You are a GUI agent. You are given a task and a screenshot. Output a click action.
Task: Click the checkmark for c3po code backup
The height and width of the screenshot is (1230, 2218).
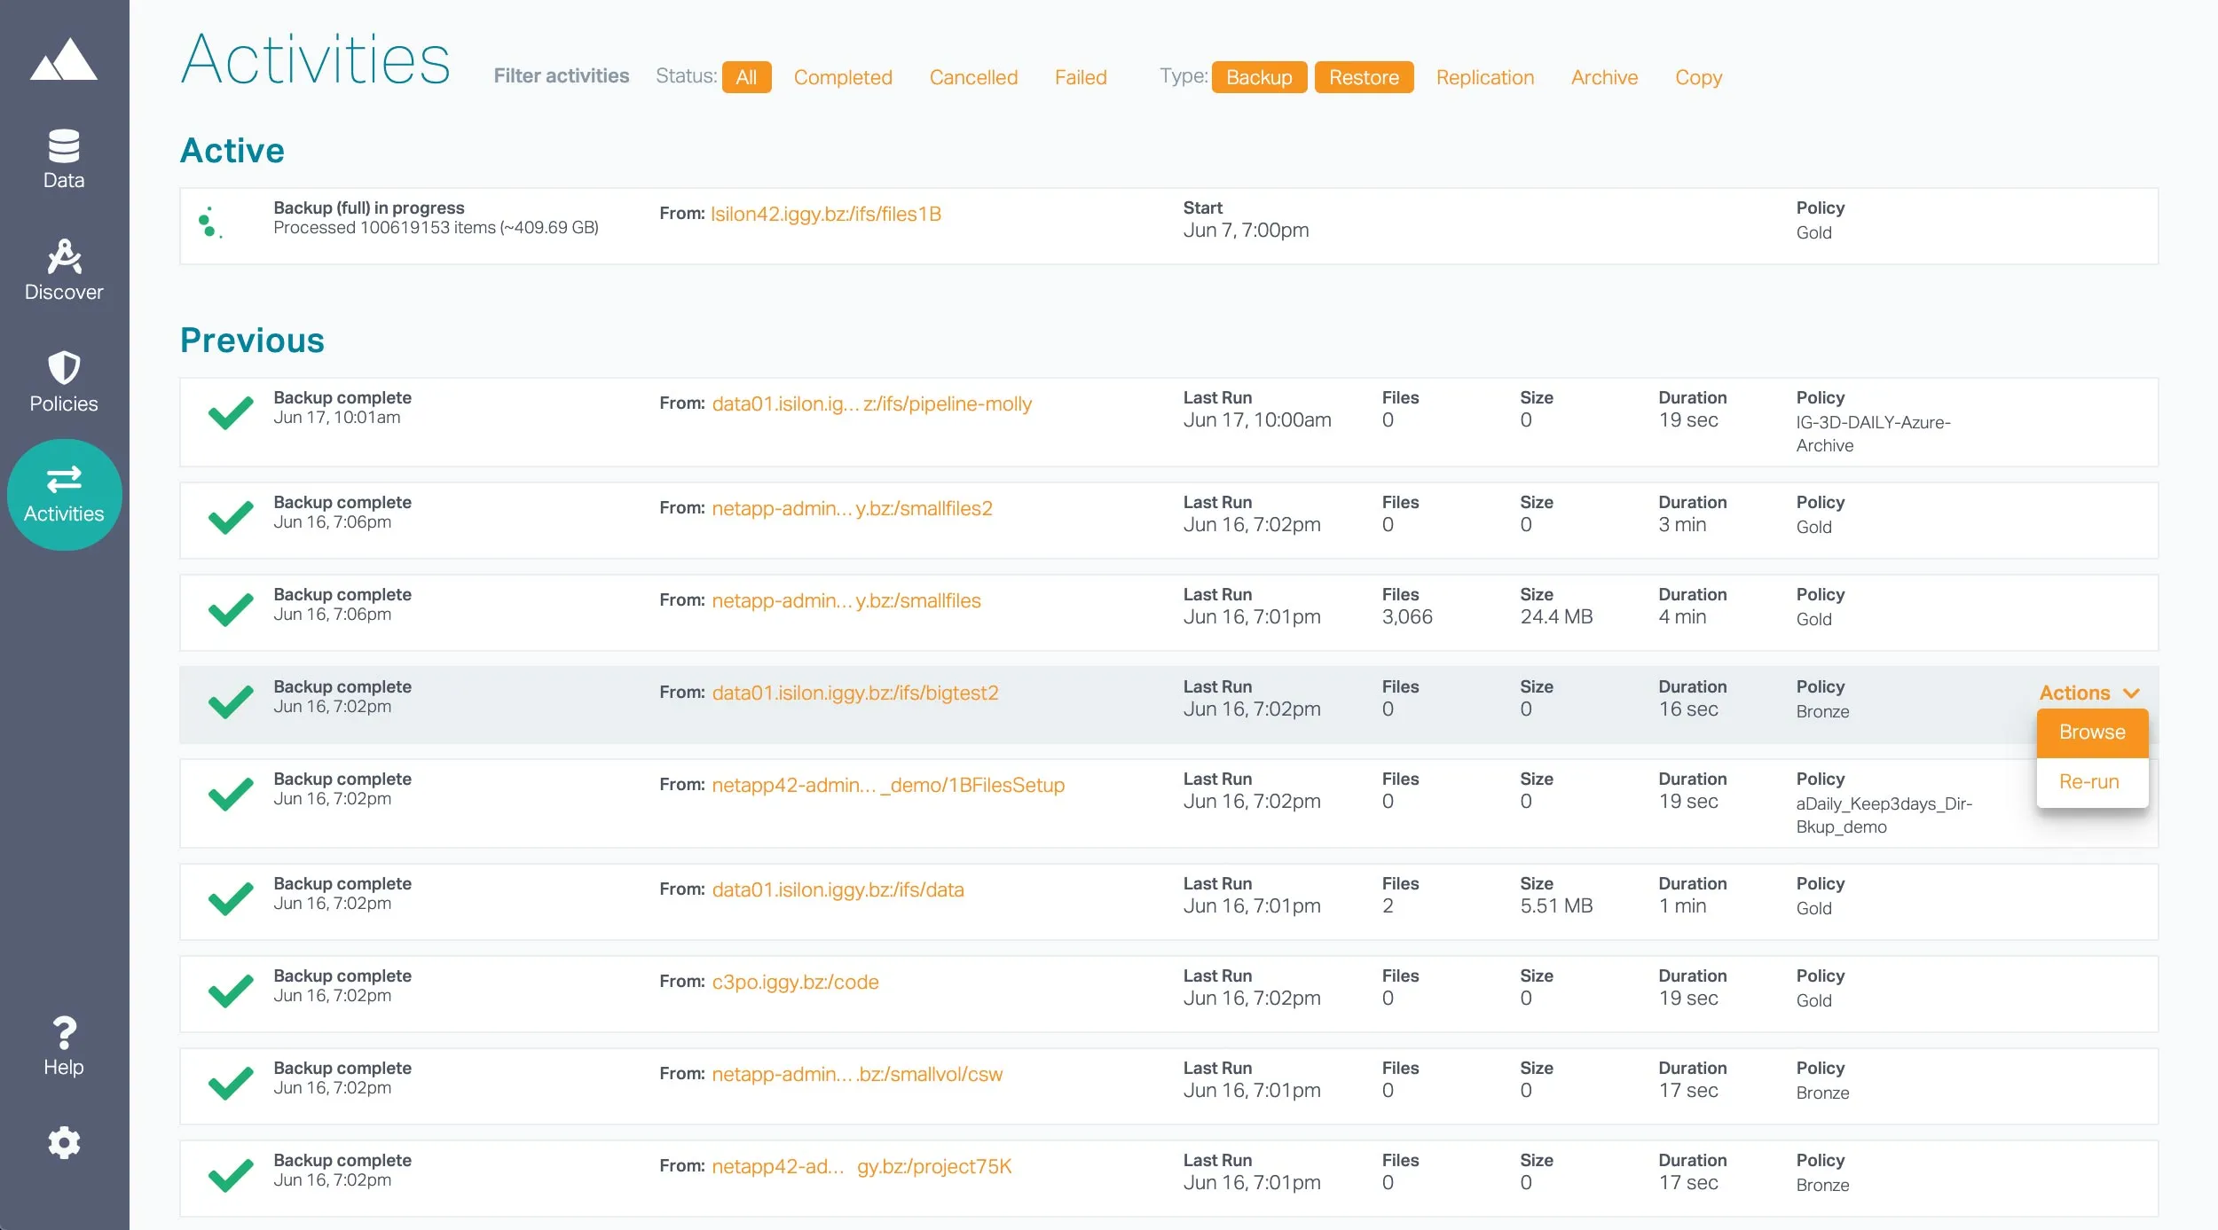[x=231, y=991]
